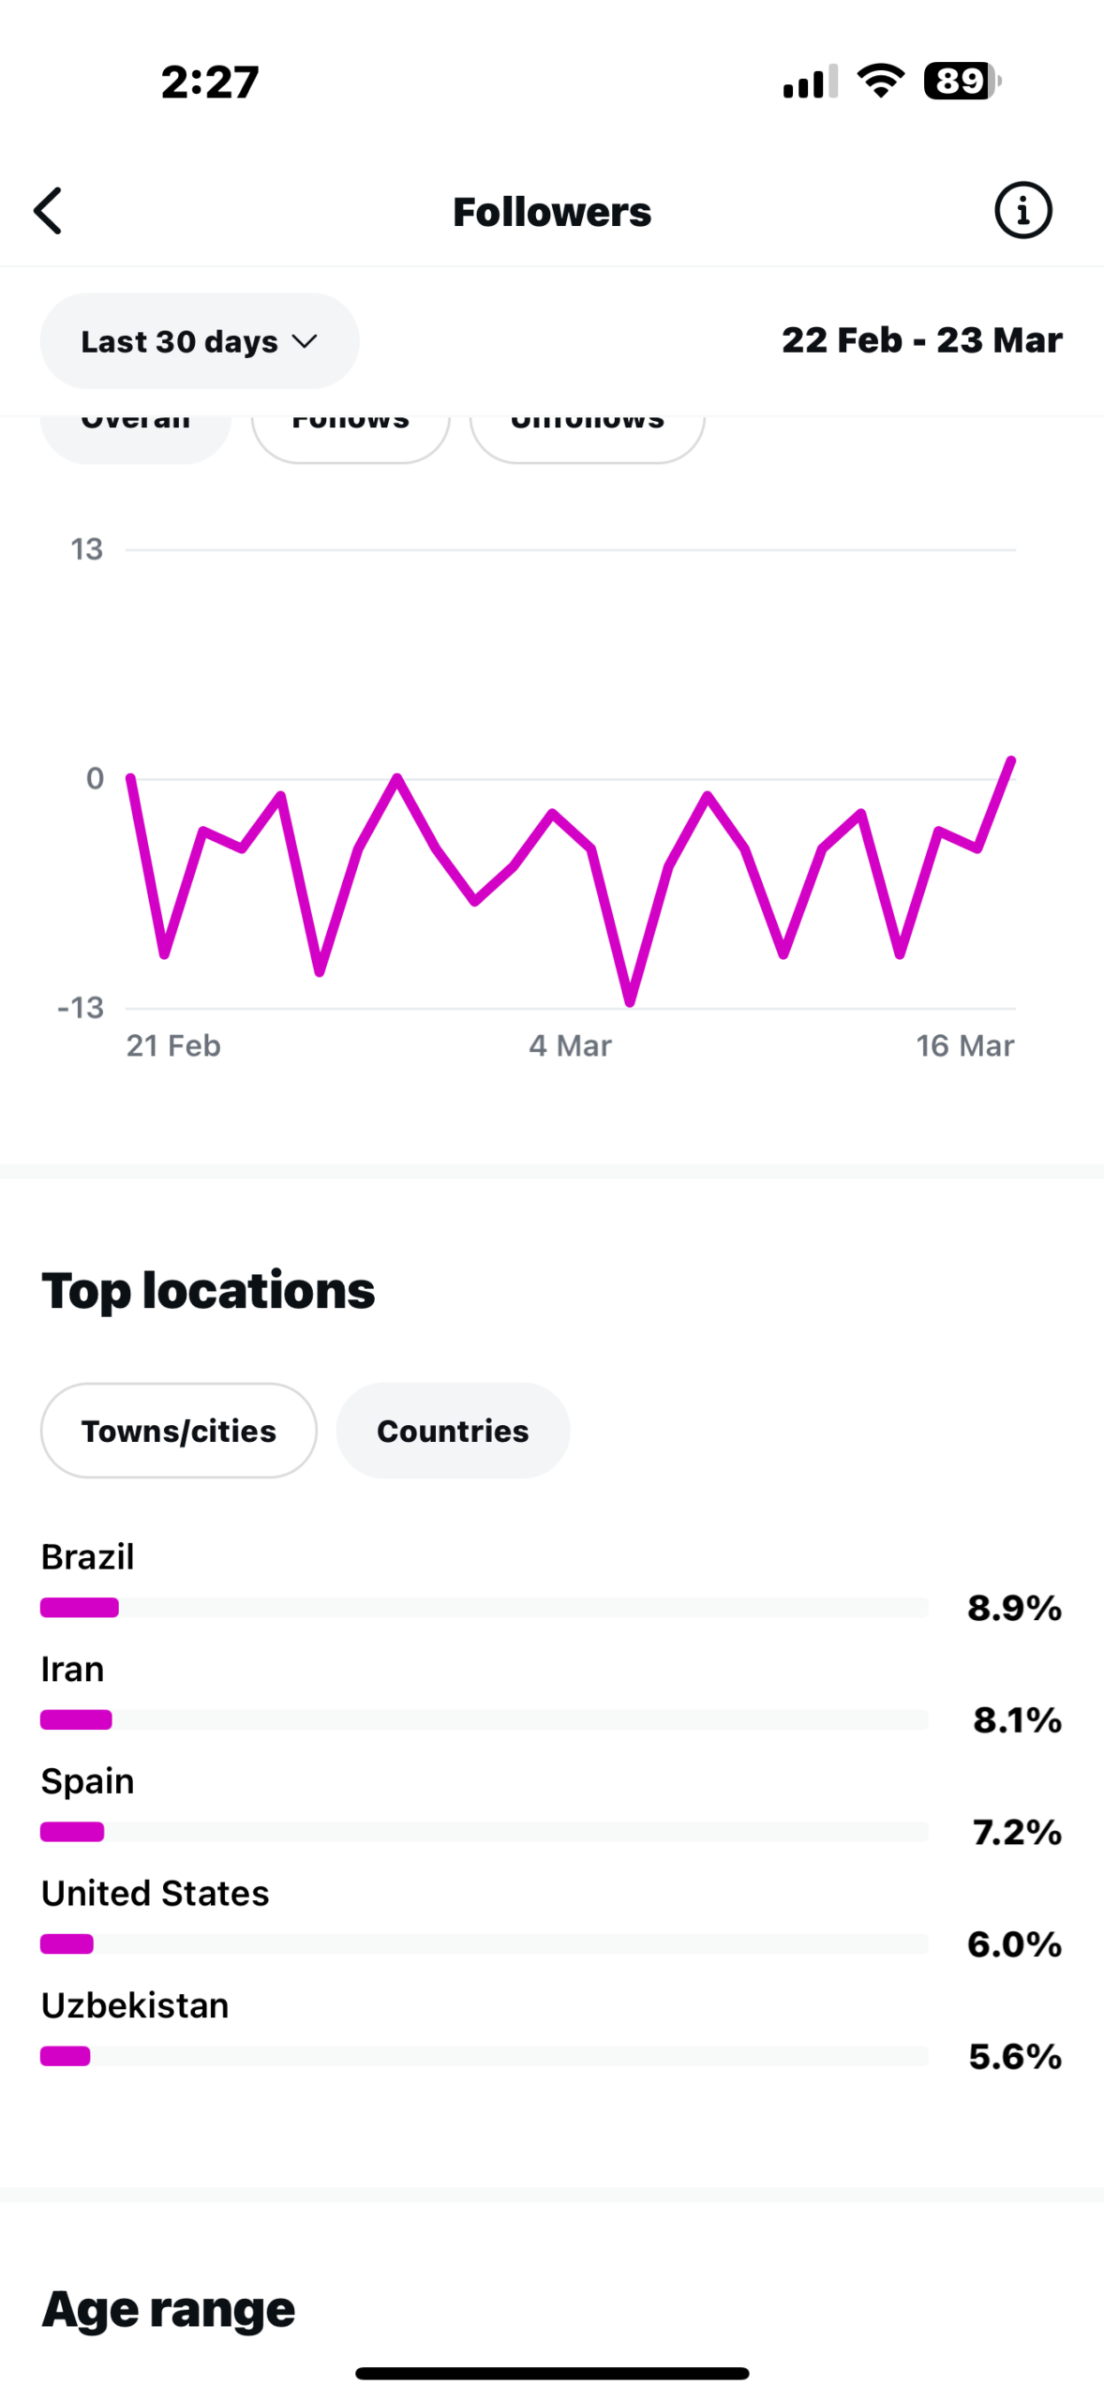This screenshot has height=2400, width=1104.
Task: Tap the 22 Feb - 23 Mar date range
Action: tap(921, 339)
